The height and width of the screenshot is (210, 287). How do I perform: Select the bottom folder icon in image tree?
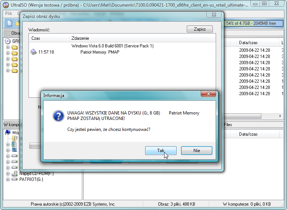click(15, 71)
